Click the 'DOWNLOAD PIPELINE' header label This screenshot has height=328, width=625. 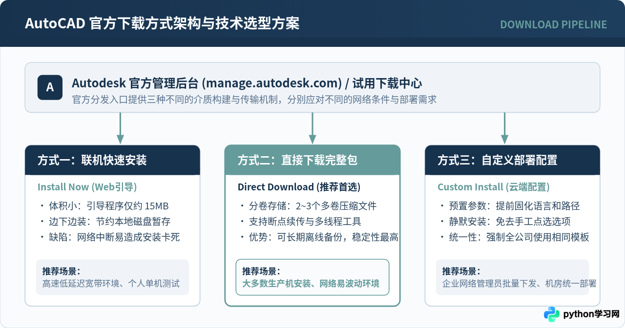pos(554,24)
